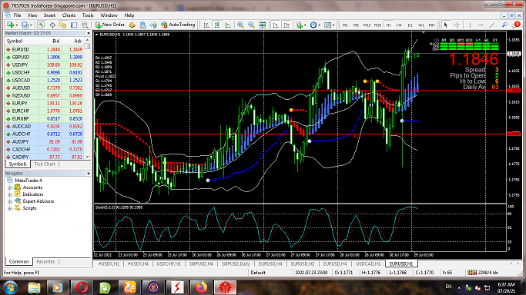The width and height of the screenshot is (526, 295).
Task: Select the arrow cursor tool
Action: click(446, 25)
